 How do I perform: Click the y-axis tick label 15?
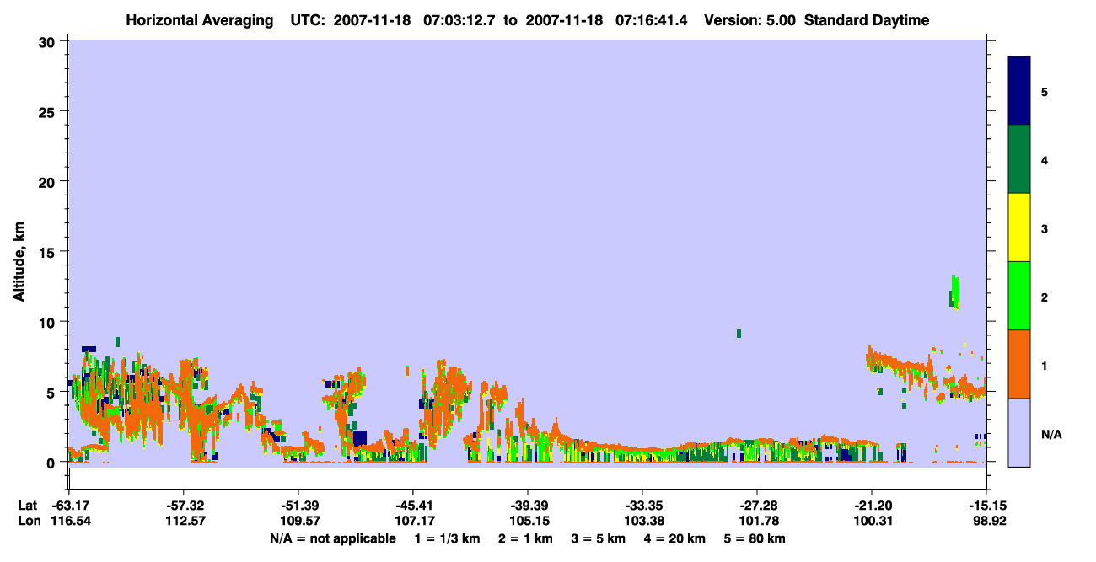[49, 252]
